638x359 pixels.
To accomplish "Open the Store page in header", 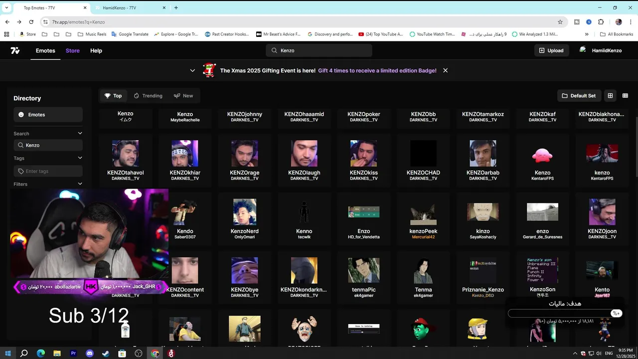I will click(73, 50).
